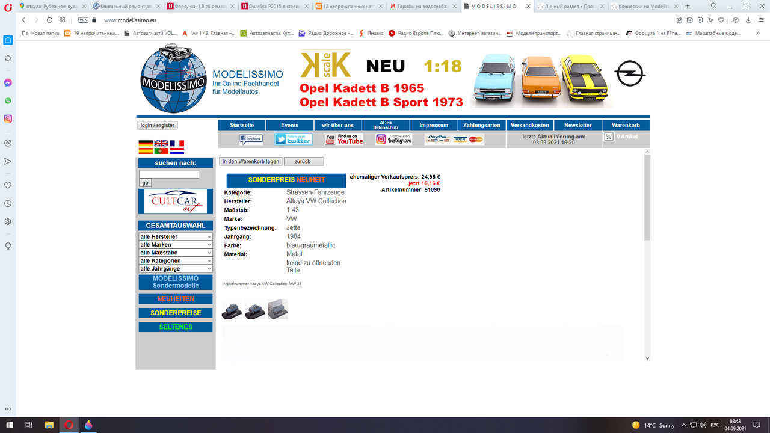The image size is (770, 433).
Task: Open the wir über uns menu item
Action: click(338, 125)
